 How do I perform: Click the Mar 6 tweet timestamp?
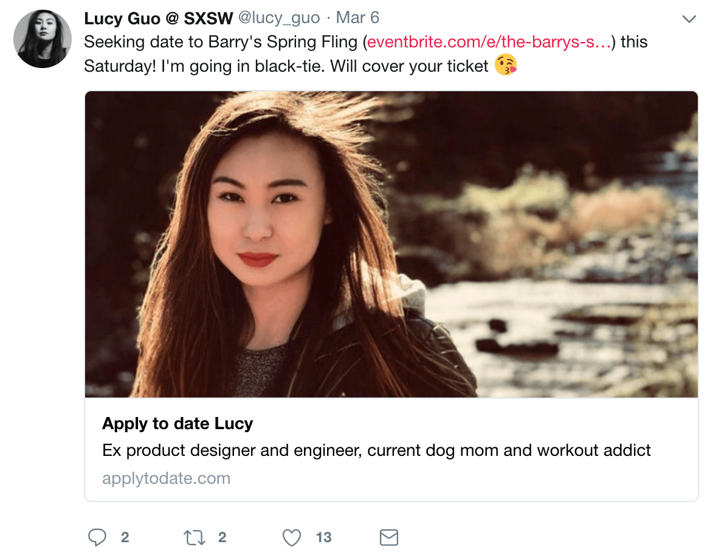[357, 18]
